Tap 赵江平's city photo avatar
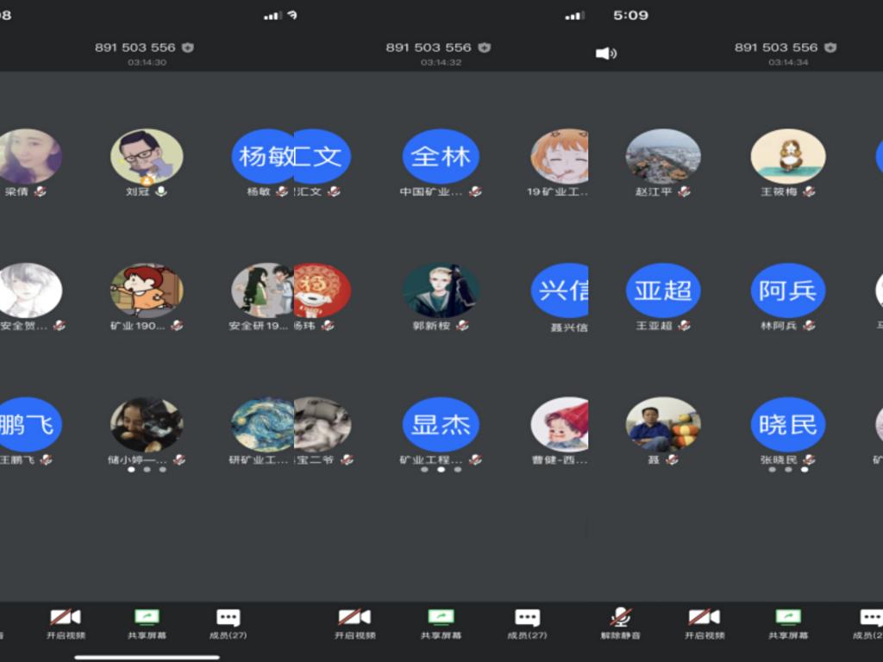883x662 pixels. coord(662,156)
